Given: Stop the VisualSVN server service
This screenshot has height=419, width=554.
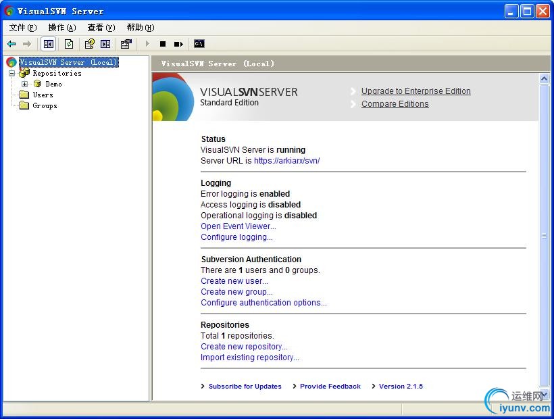Looking at the screenshot, I should click(163, 44).
